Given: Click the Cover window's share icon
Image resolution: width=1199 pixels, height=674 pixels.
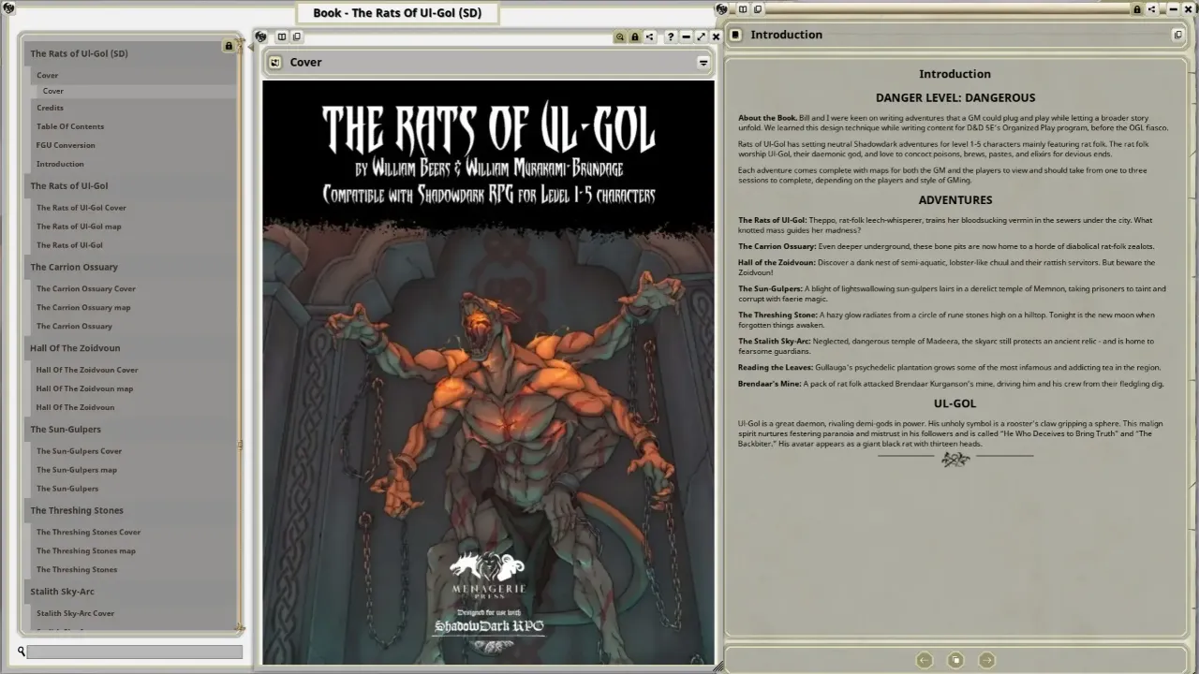Looking at the screenshot, I should click(x=650, y=37).
